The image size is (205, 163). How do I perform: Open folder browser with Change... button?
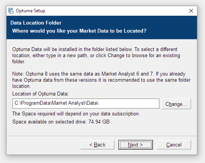[176, 104]
